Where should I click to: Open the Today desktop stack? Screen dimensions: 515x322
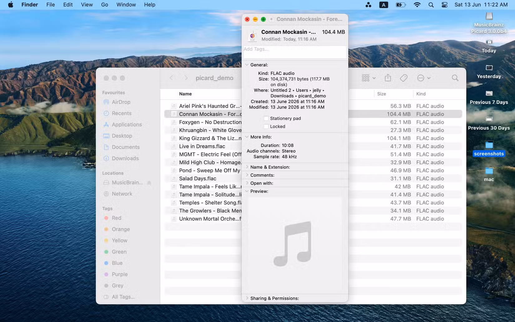click(489, 46)
